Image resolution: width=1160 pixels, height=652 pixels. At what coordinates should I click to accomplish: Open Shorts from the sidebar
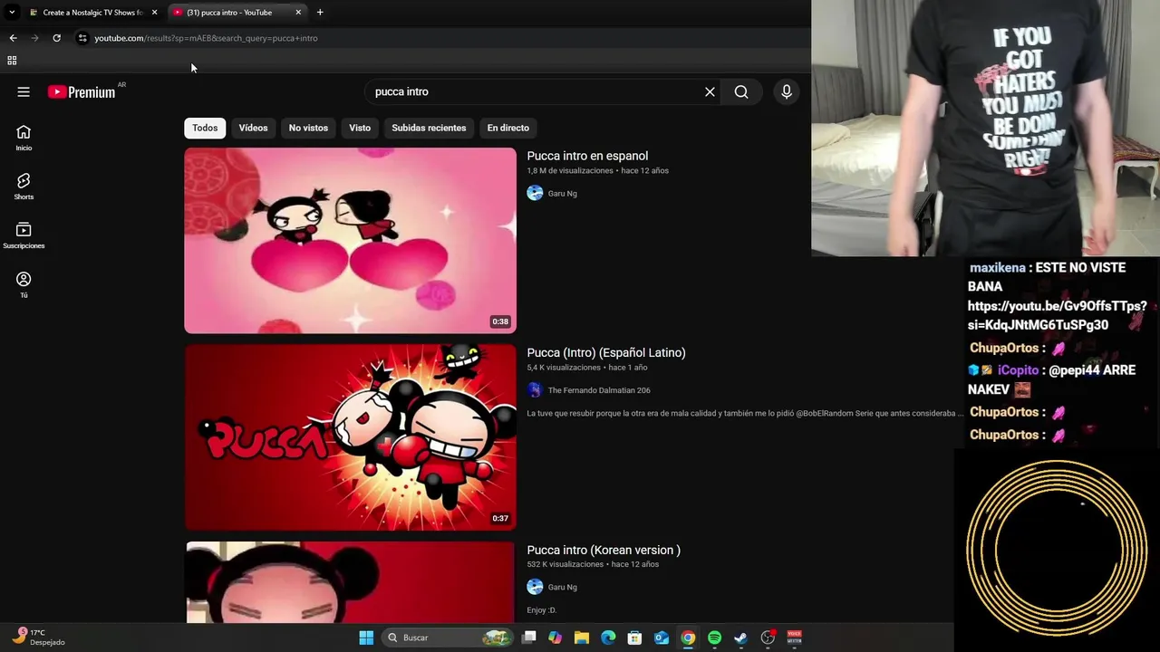24,187
